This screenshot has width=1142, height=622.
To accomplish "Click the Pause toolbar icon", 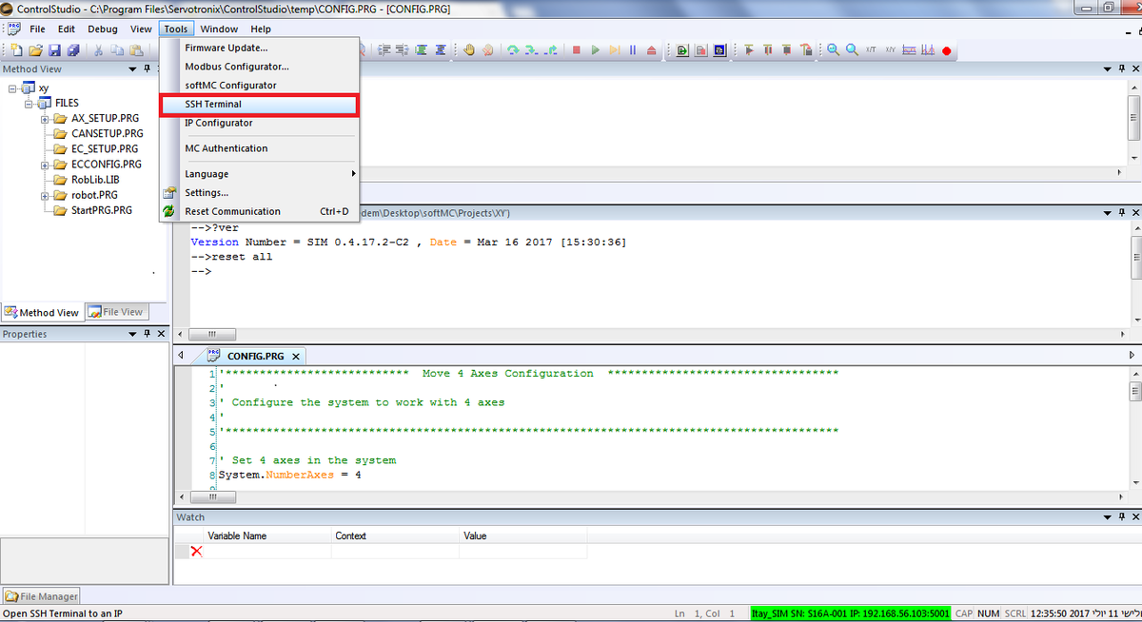I will click(x=633, y=50).
